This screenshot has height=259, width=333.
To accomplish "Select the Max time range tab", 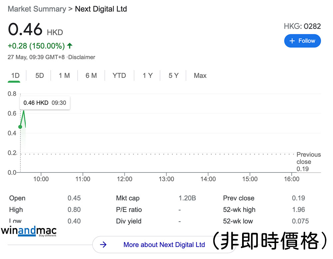I will 200,76.
